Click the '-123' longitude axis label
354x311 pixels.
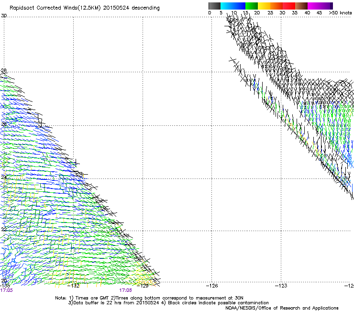281,286
